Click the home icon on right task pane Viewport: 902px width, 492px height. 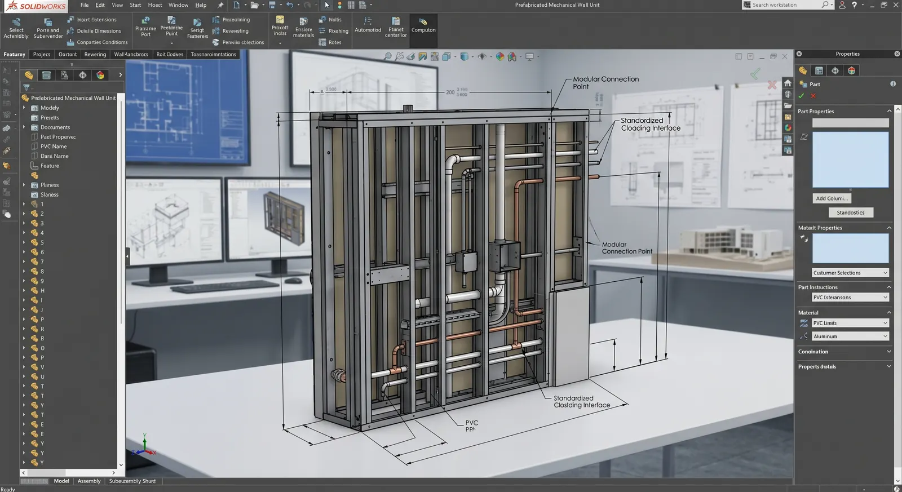pyautogui.click(x=788, y=83)
